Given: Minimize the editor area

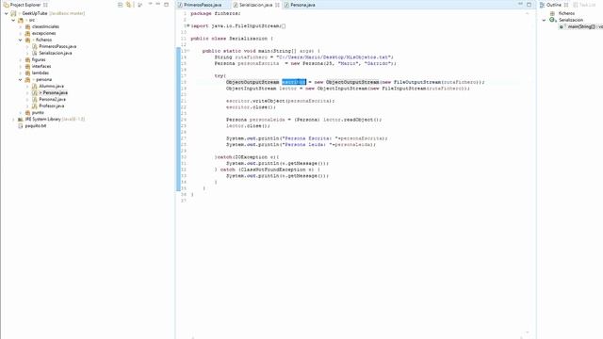Looking at the screenshot, I should pyautogui.click(x=520, y=4).
